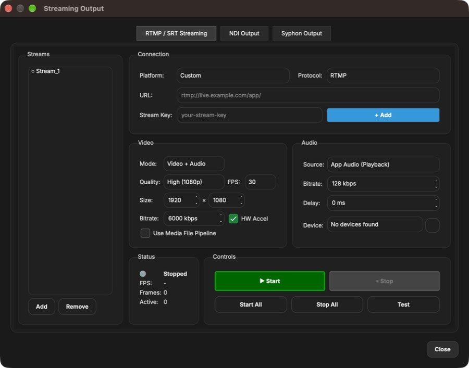Viewport: 469px width, 368px height.
Task: Click audio bitrate field showing 128 kbps
Action: pos(383,184)
